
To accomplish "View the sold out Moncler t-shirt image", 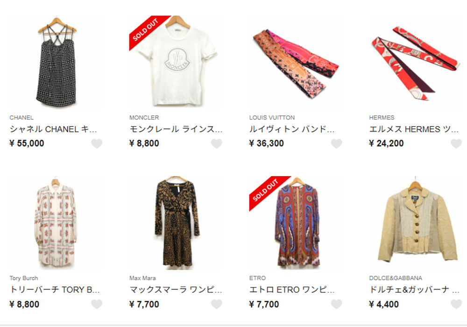I will [x=176, y=62].
